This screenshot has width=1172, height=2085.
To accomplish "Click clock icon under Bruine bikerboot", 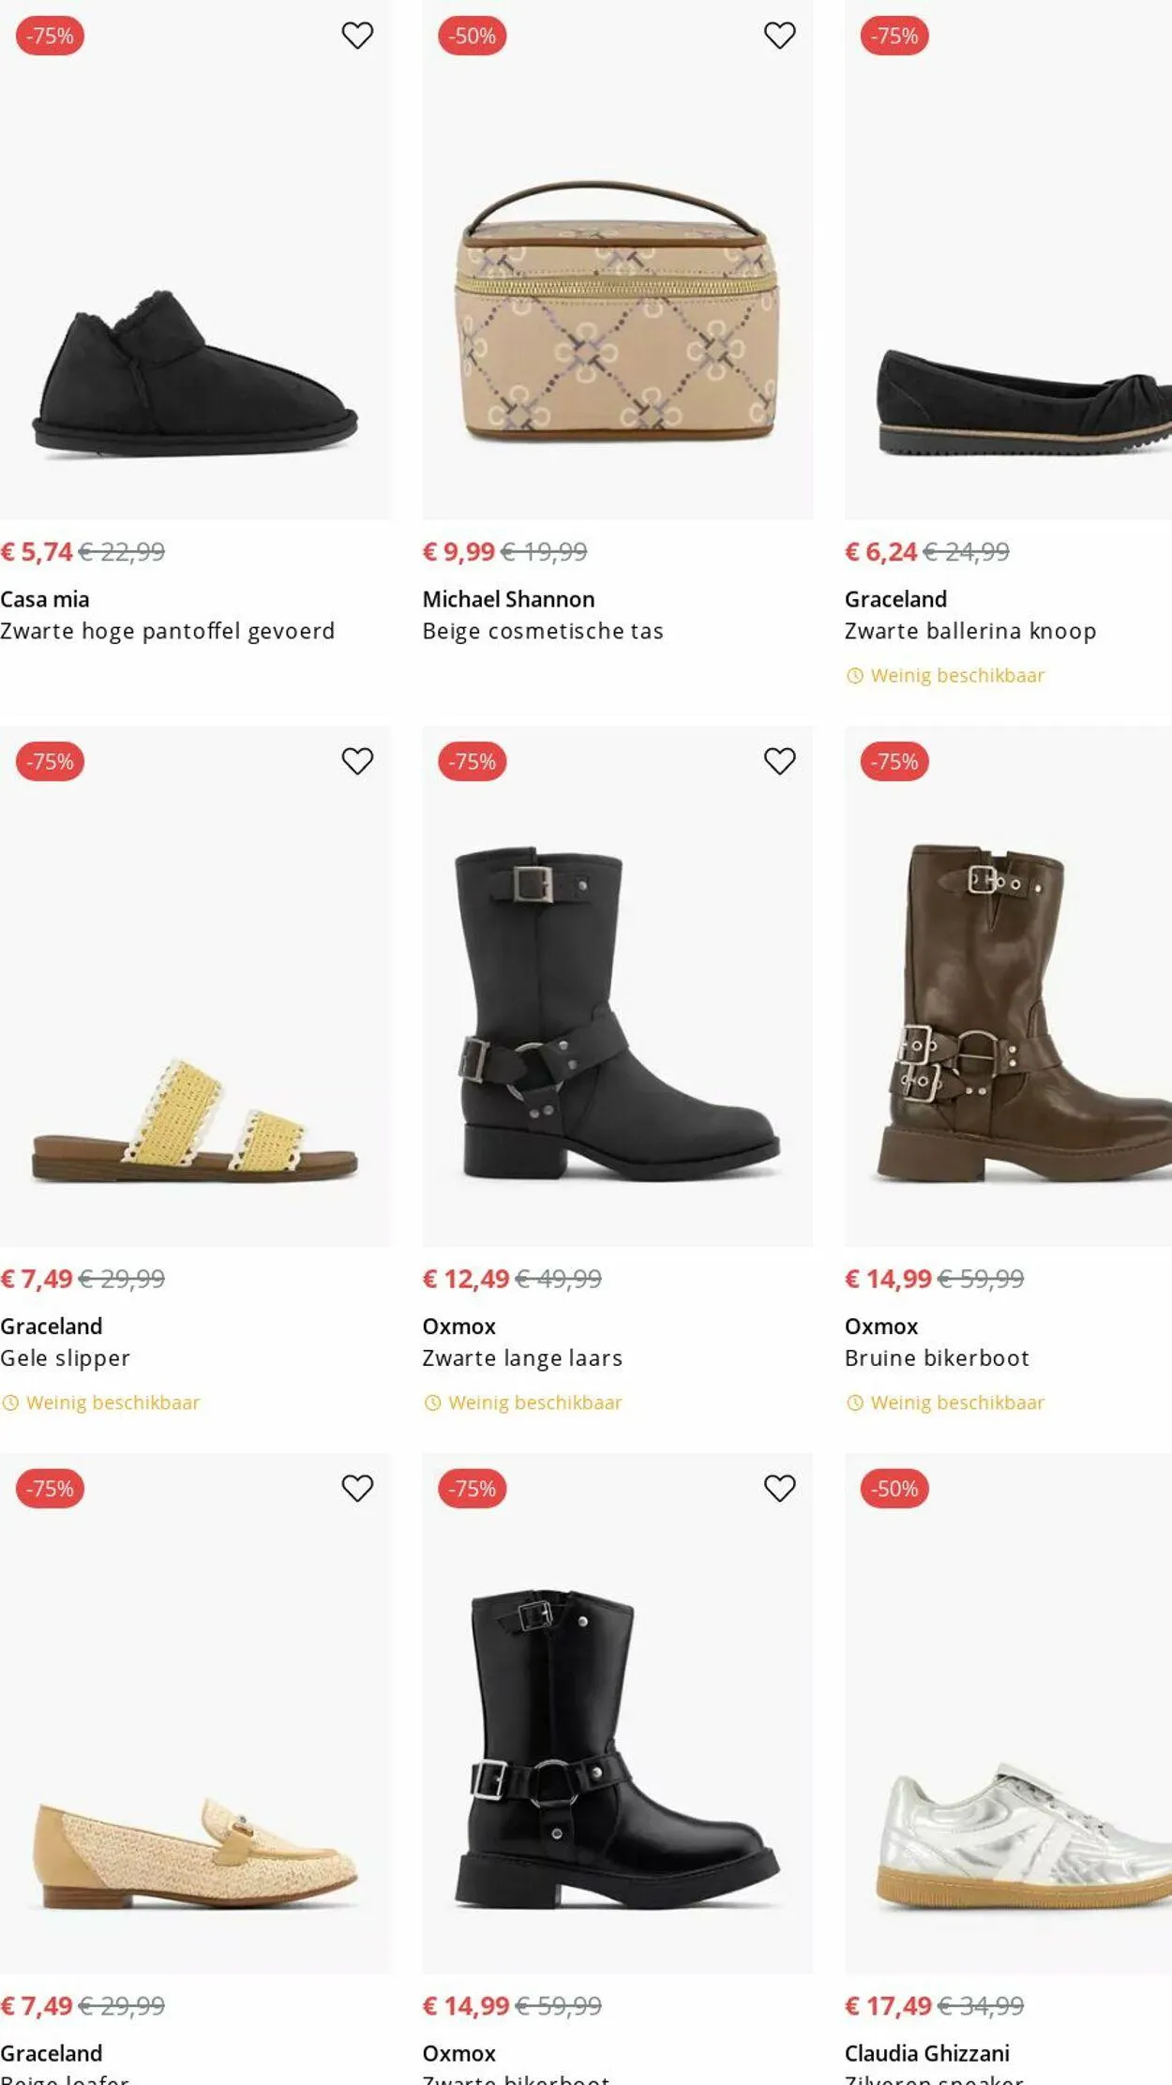I will pyautogui.click(x=855, y=1402).
